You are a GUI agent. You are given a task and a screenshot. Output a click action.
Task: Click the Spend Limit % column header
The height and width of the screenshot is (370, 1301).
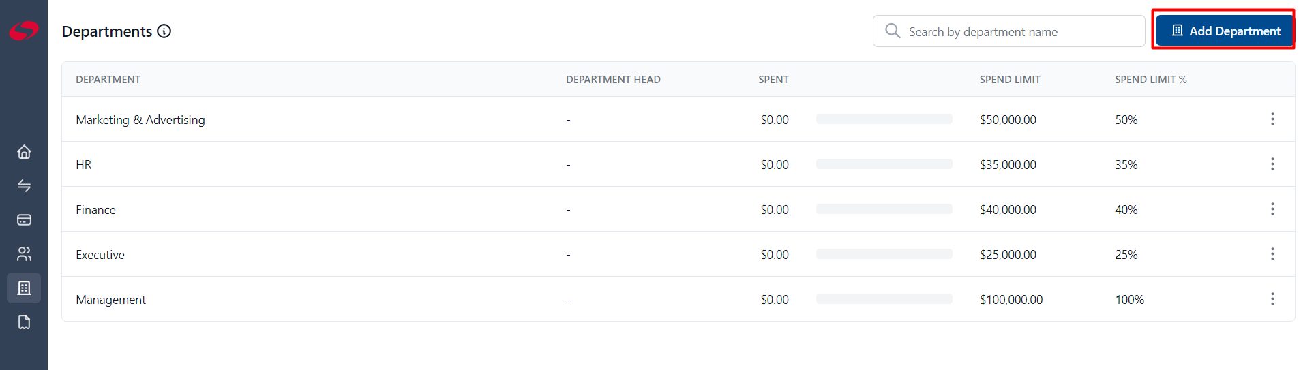click(x=1150, y=80)
